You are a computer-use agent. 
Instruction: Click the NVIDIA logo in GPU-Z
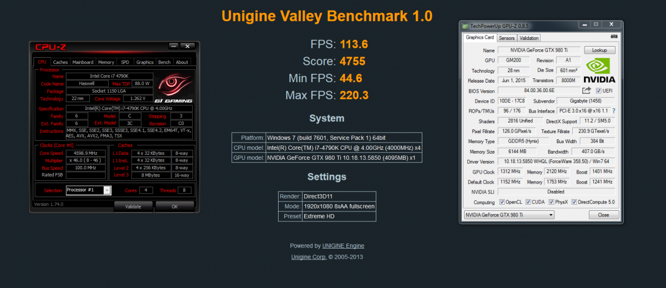coord(601,69)
